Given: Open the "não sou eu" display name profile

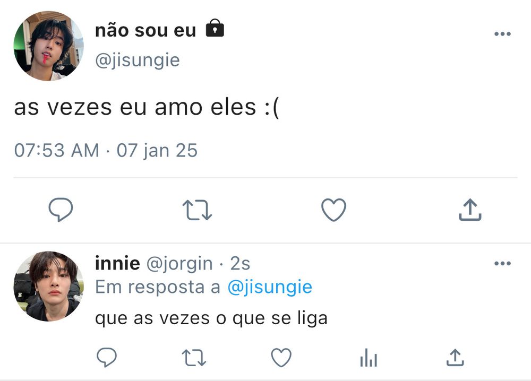Looking at the screenshot, I should tap(145, 31).
